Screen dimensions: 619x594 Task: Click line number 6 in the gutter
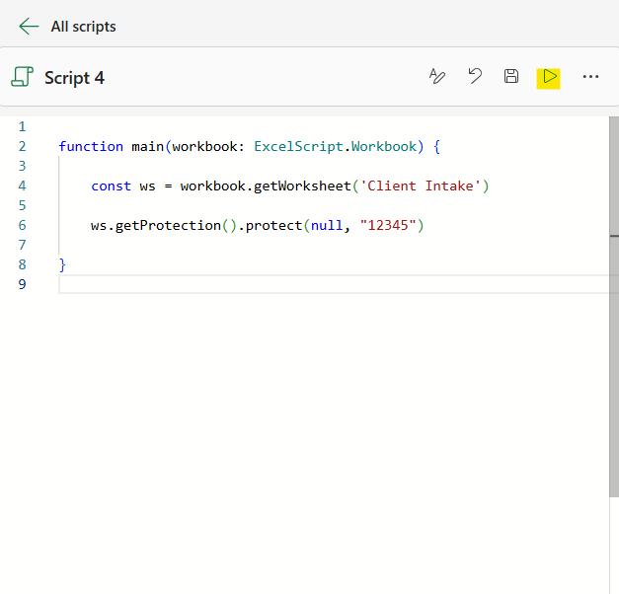[x=22, y=225]
